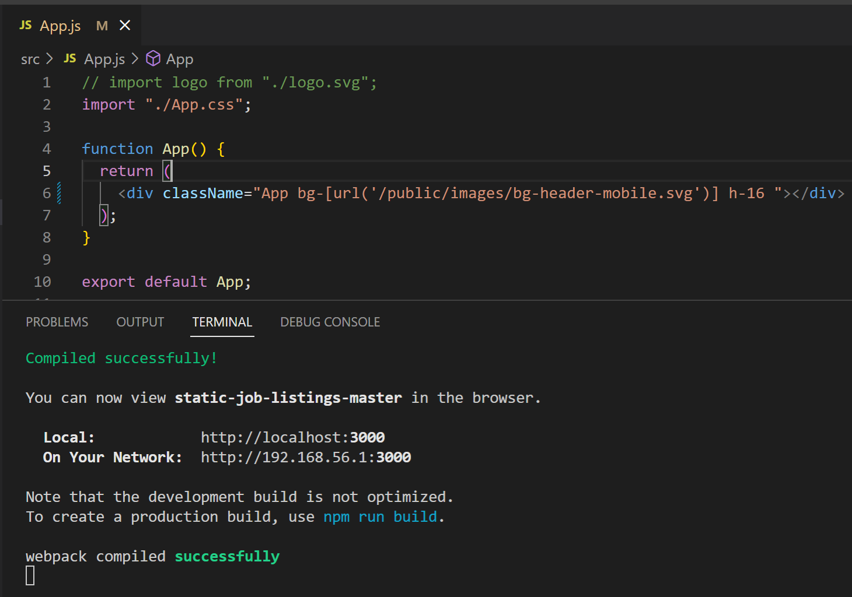
Task: Open the DEBUG CONSOLE panel
Action: 330,321
